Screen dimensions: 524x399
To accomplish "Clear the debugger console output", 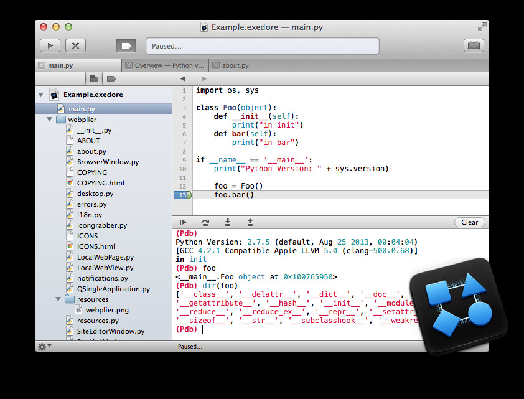I will pos(469,222).
